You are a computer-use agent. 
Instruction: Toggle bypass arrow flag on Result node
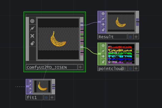pyautogui.click(x=103, y=24)
